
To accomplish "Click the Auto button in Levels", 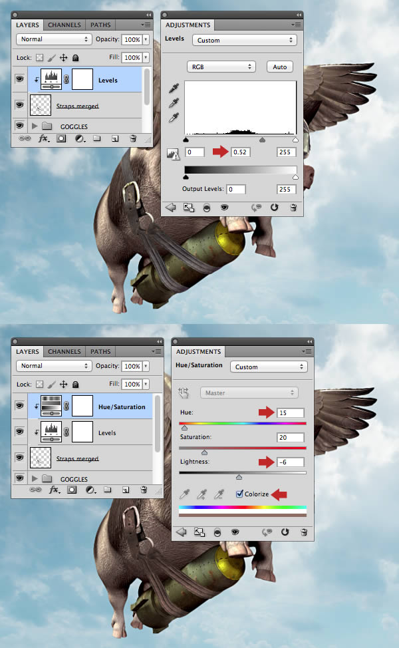I will pyautogui.click(x=279, y=67).
